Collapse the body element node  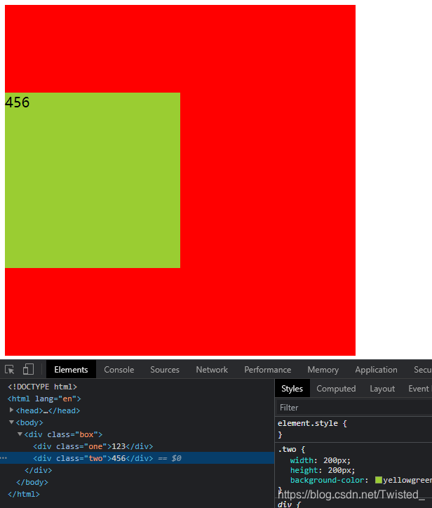pos(11,422)
